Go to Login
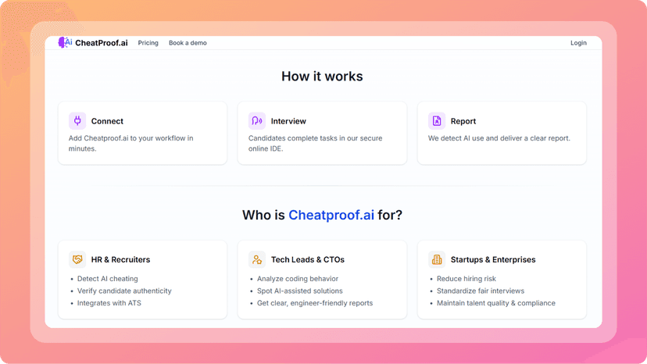This screenshot has height=364, width=647. click(x=578, y=43)
